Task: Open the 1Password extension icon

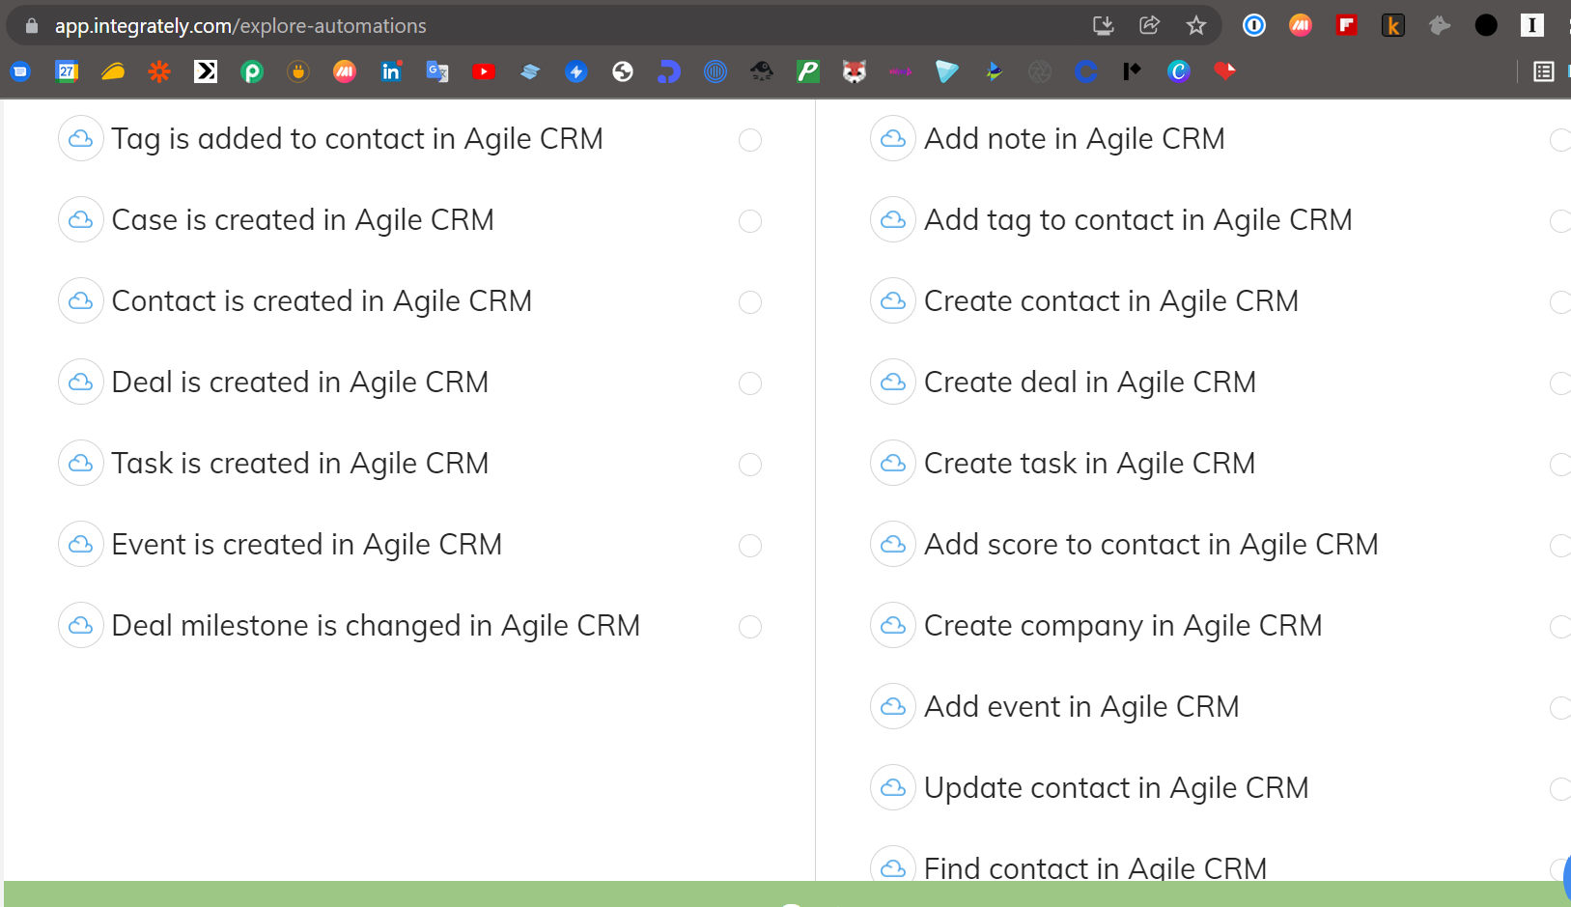Action: coord(1254,26)
